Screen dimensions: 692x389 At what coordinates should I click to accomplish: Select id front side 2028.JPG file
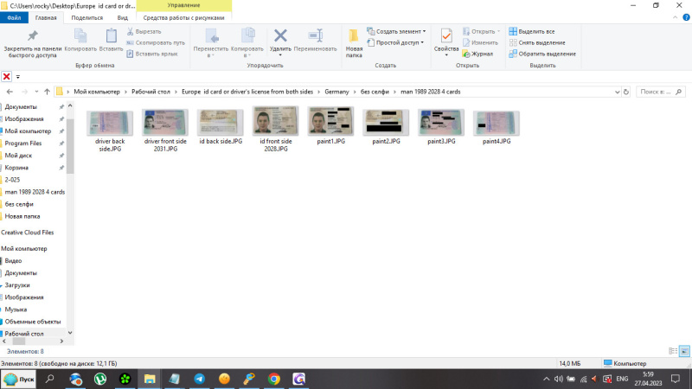pyautogui.click(x=276, y=129)
